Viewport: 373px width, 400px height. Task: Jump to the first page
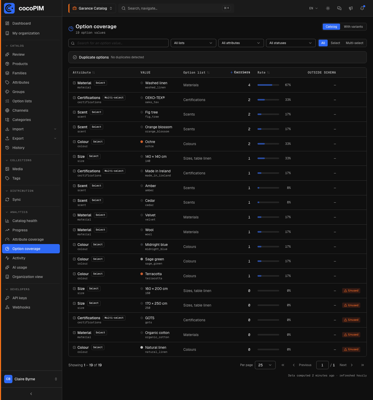point(283,365)
